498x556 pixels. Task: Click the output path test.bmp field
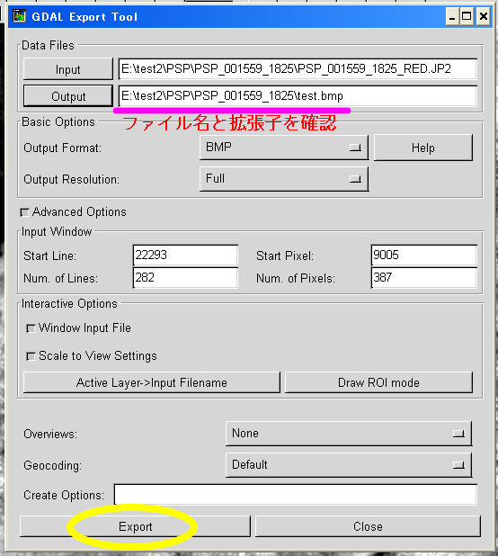point(298,96)
